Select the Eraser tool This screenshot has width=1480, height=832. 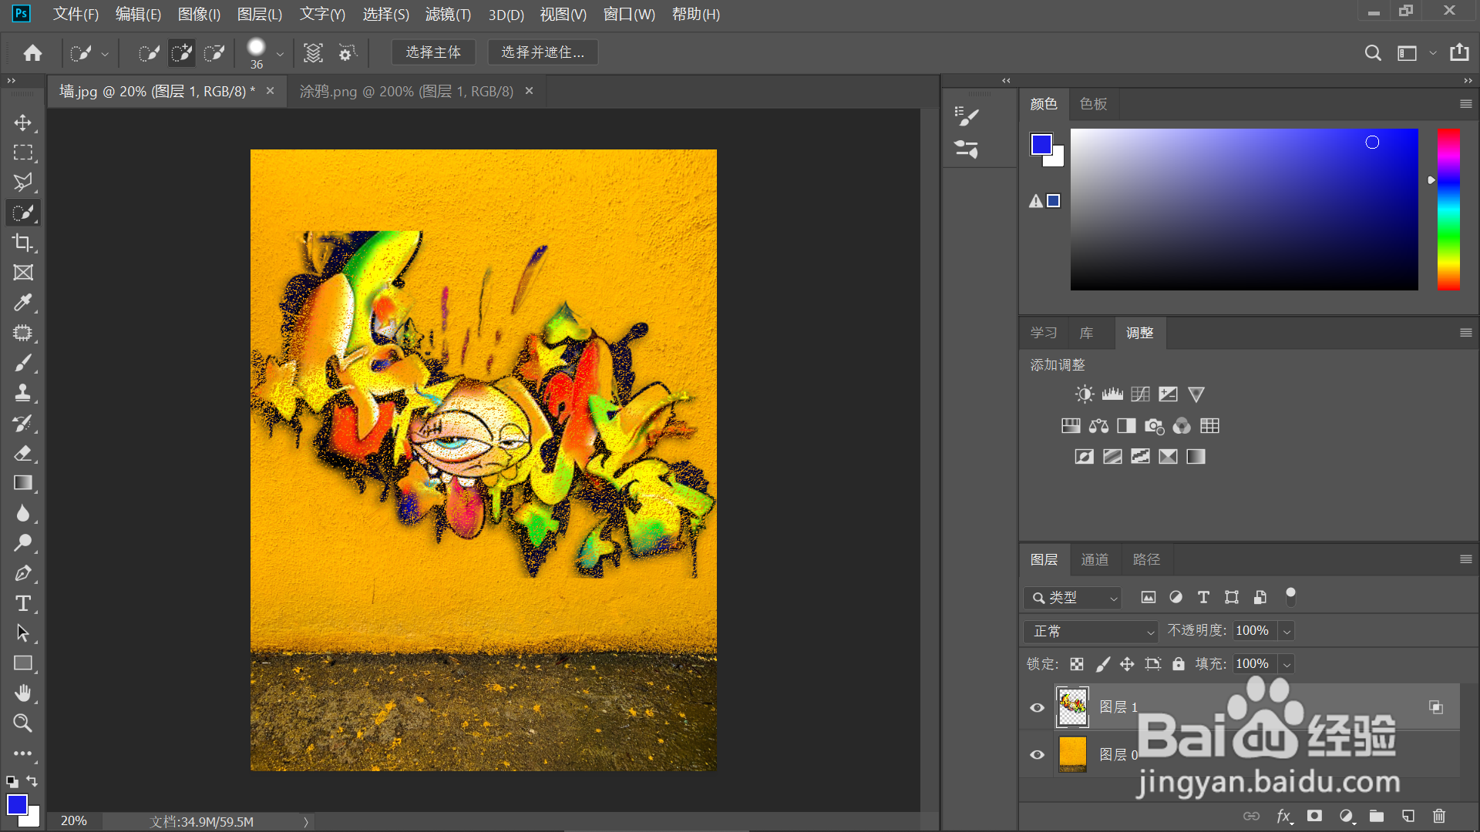(x=22, y=453)
